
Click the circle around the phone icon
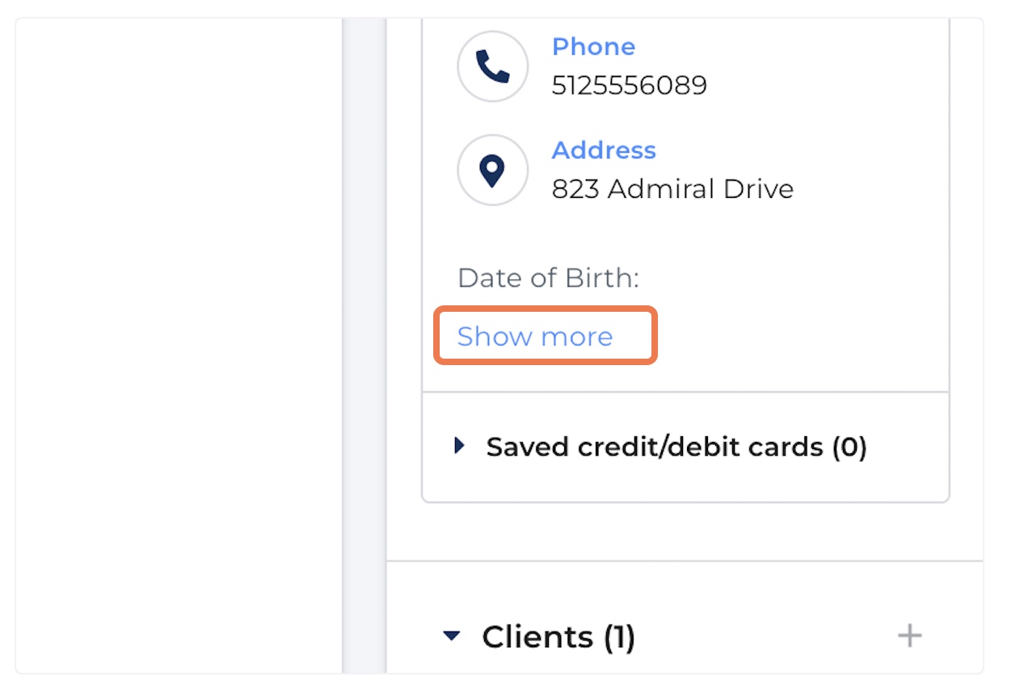point(492,66)
